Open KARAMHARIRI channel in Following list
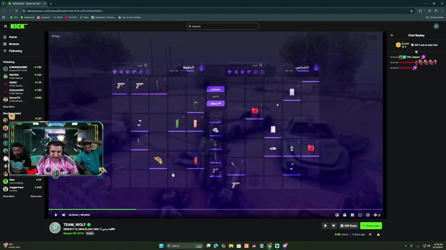 (x=22, y=68)
